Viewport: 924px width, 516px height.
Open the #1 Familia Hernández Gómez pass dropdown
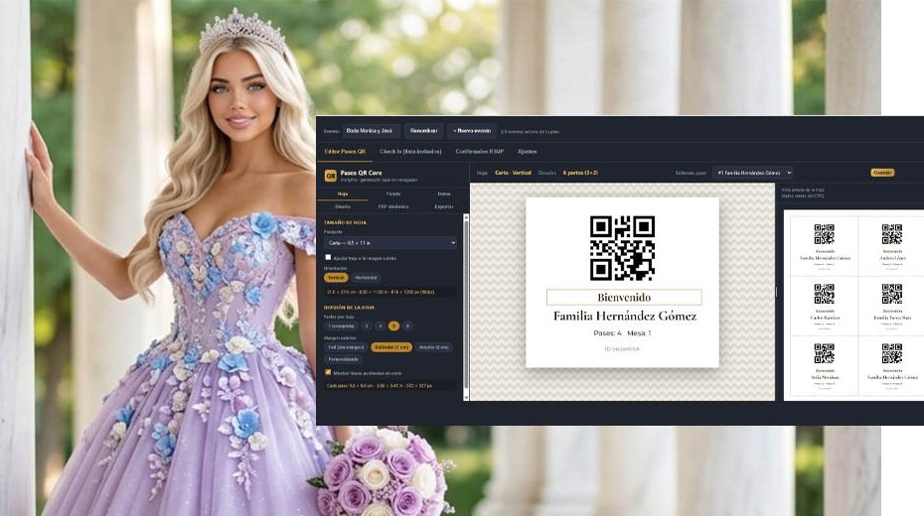coord(752,173)
